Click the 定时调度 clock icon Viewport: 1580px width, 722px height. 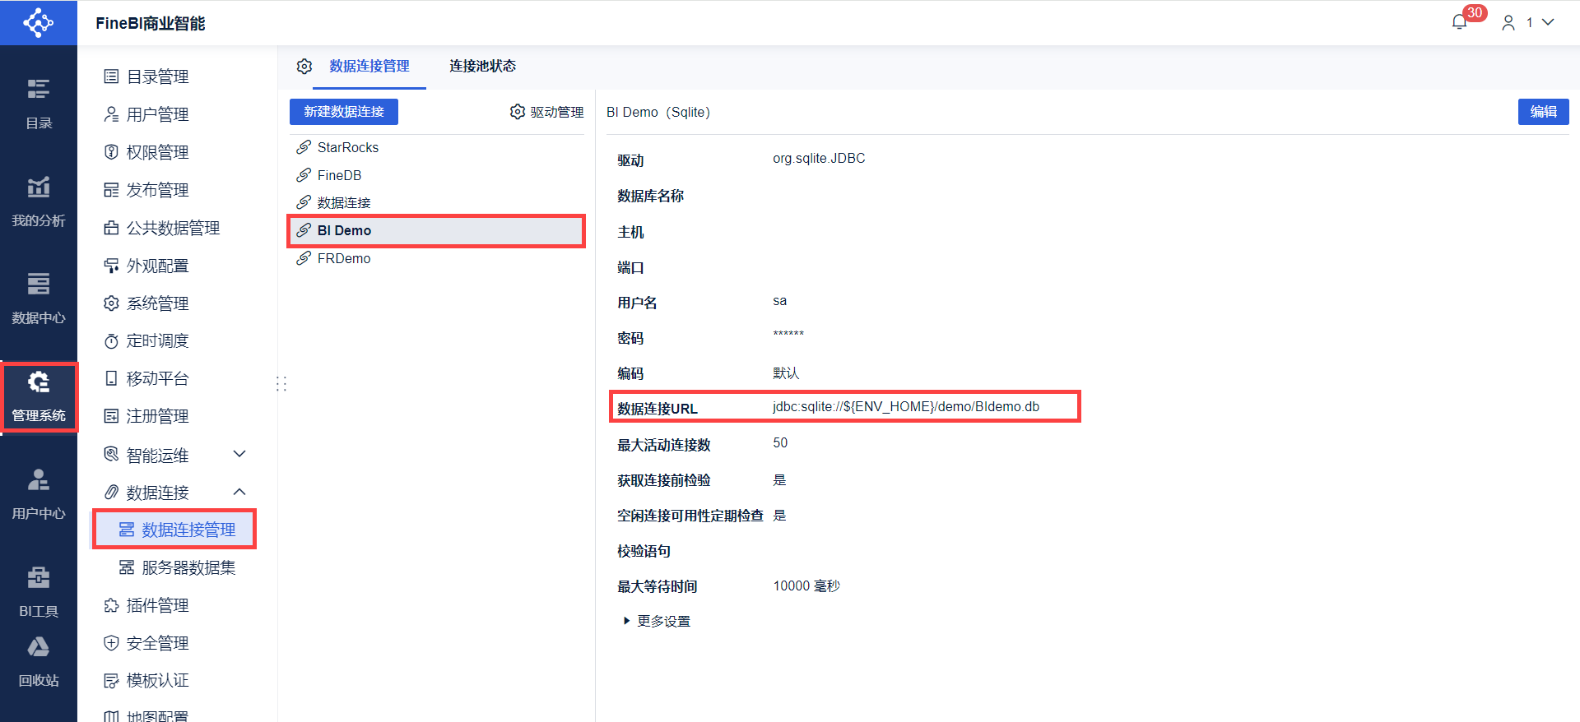pos(111,340)
